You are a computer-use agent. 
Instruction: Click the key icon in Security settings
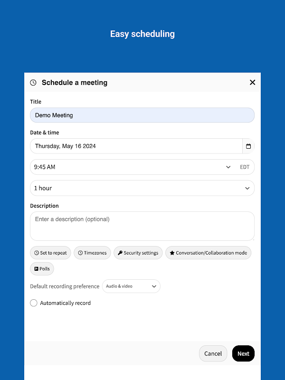[120, 253]
